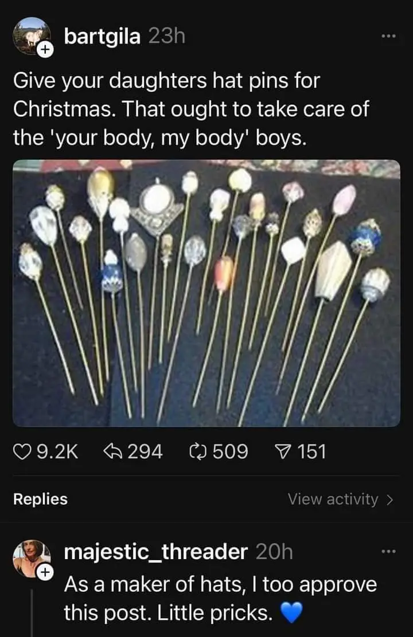The width and height of the screenshot is (413, 637).
Task: Tap the reply arrow icon next to 294
Action: [113, 451]
